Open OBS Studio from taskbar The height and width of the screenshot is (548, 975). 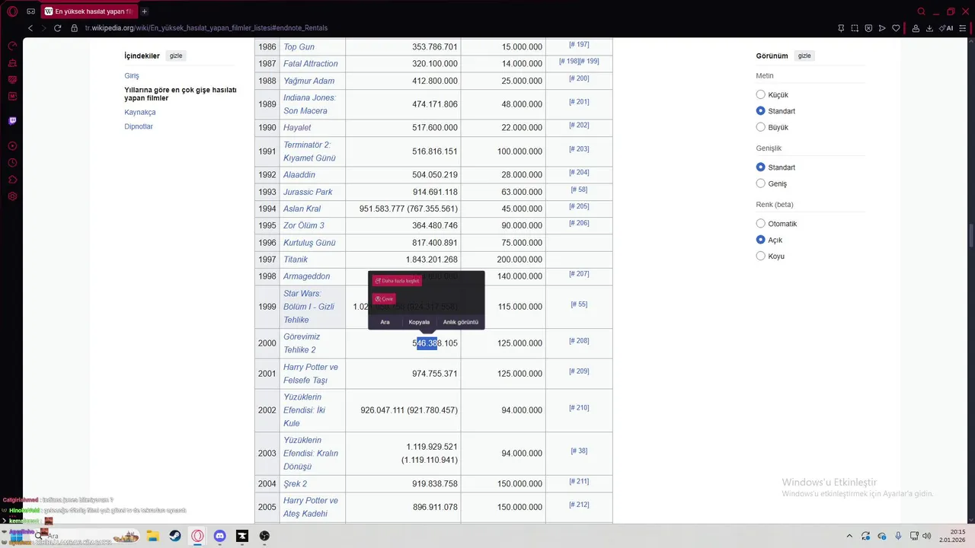click(x=264, y=536)
